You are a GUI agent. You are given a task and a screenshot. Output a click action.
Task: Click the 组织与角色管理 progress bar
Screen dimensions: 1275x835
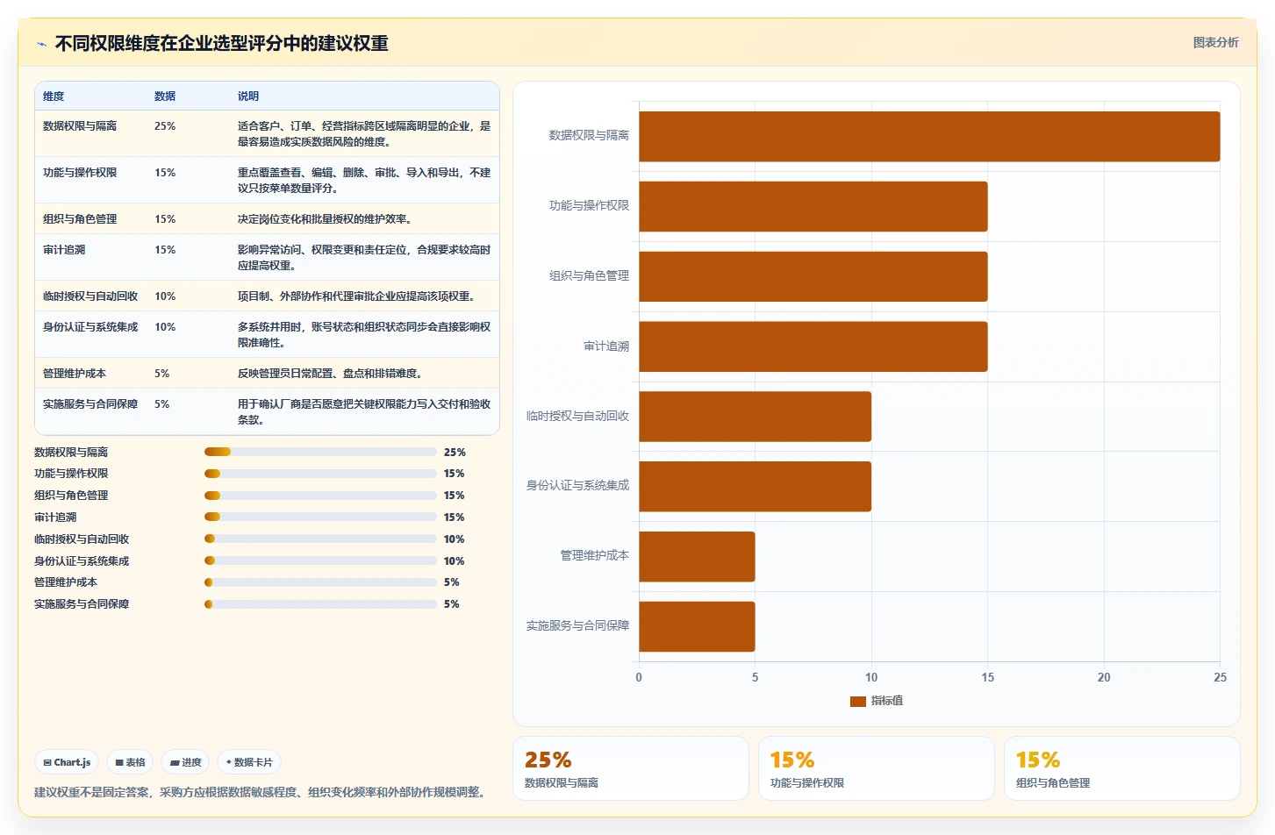(x=320, y=496)
